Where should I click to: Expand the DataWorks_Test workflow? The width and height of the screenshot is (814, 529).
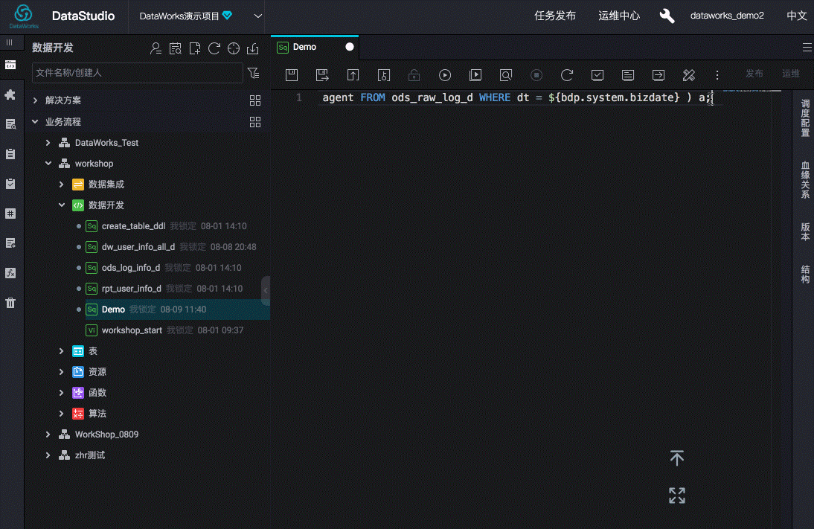coord(48,143)
